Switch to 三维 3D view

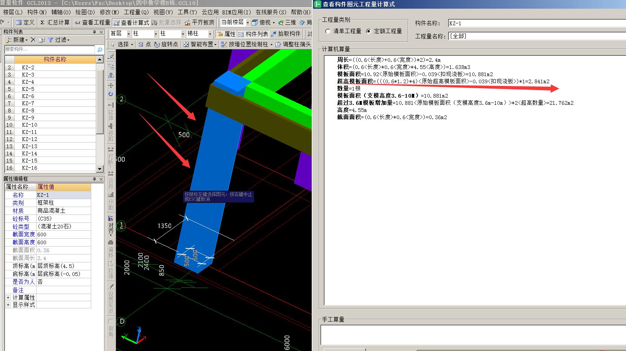click(287, 23)
